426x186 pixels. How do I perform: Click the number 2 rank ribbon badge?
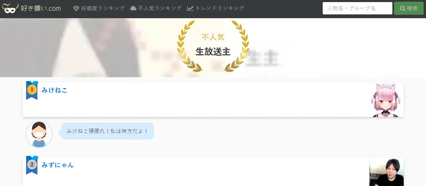(32, 165)
